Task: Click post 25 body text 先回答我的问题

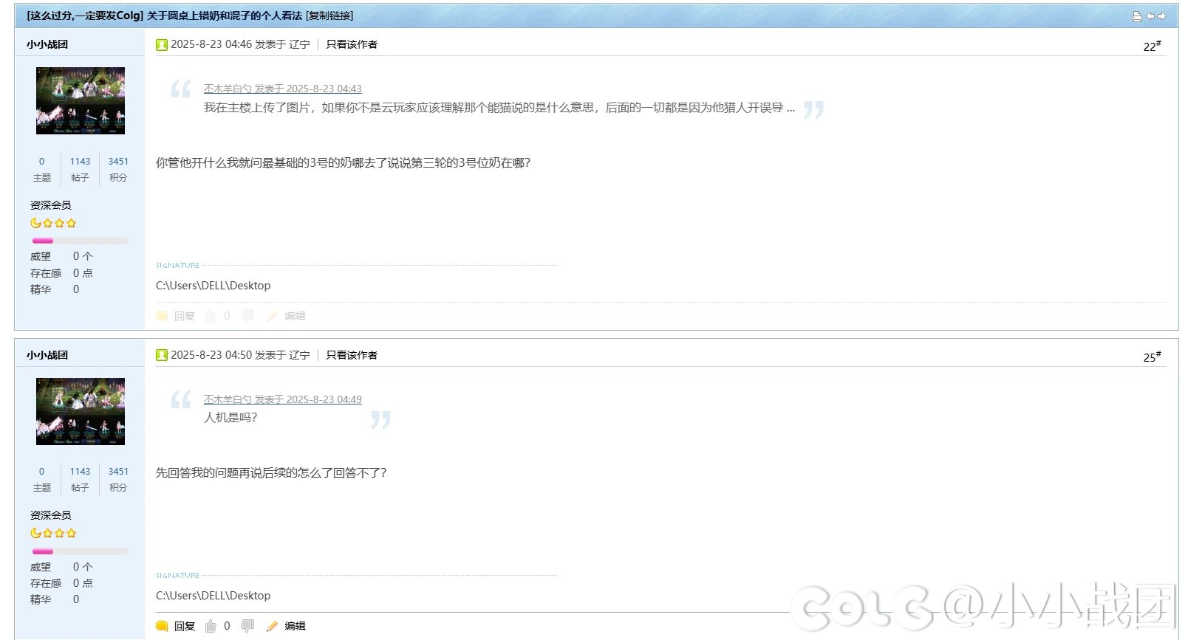Action: pyautogui.click(x=271, y=473)
